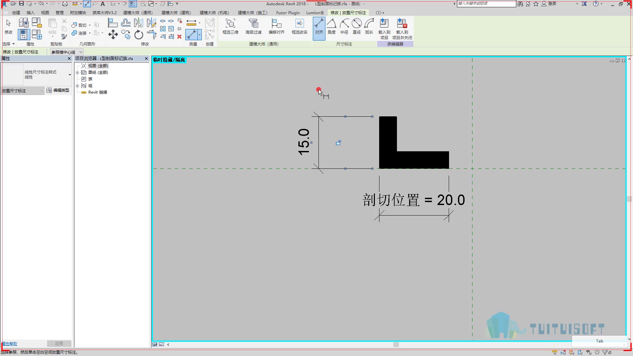Toggle the 对齐 aligned dimension tool
Screen dimensions: 633x356
click(319, 28)
